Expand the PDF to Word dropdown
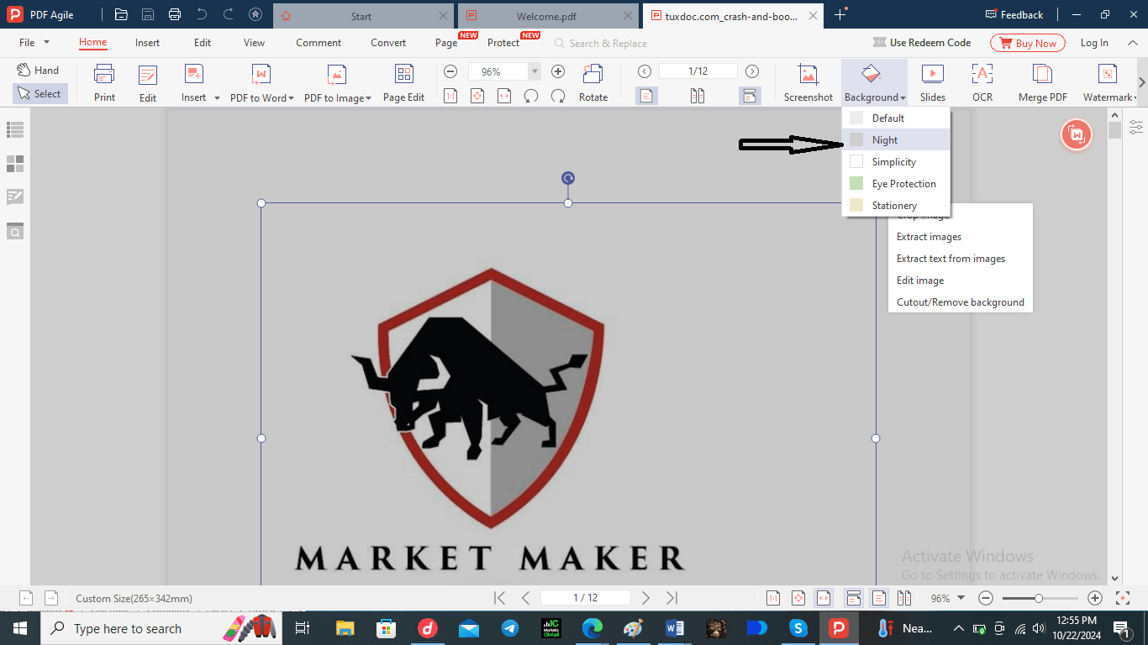 [x=291, y=98]
